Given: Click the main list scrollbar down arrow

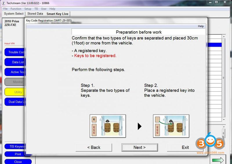Looking at the screenshot, I should coord(224,119).
